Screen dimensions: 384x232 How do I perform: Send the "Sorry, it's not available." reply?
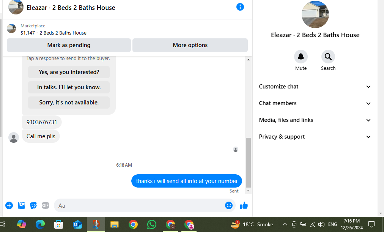69,103
